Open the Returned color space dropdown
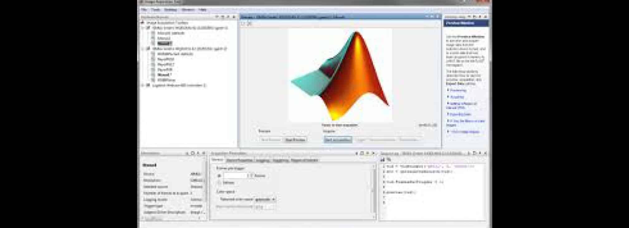This screenshot has height=228, width=629. tap(265, 199)
